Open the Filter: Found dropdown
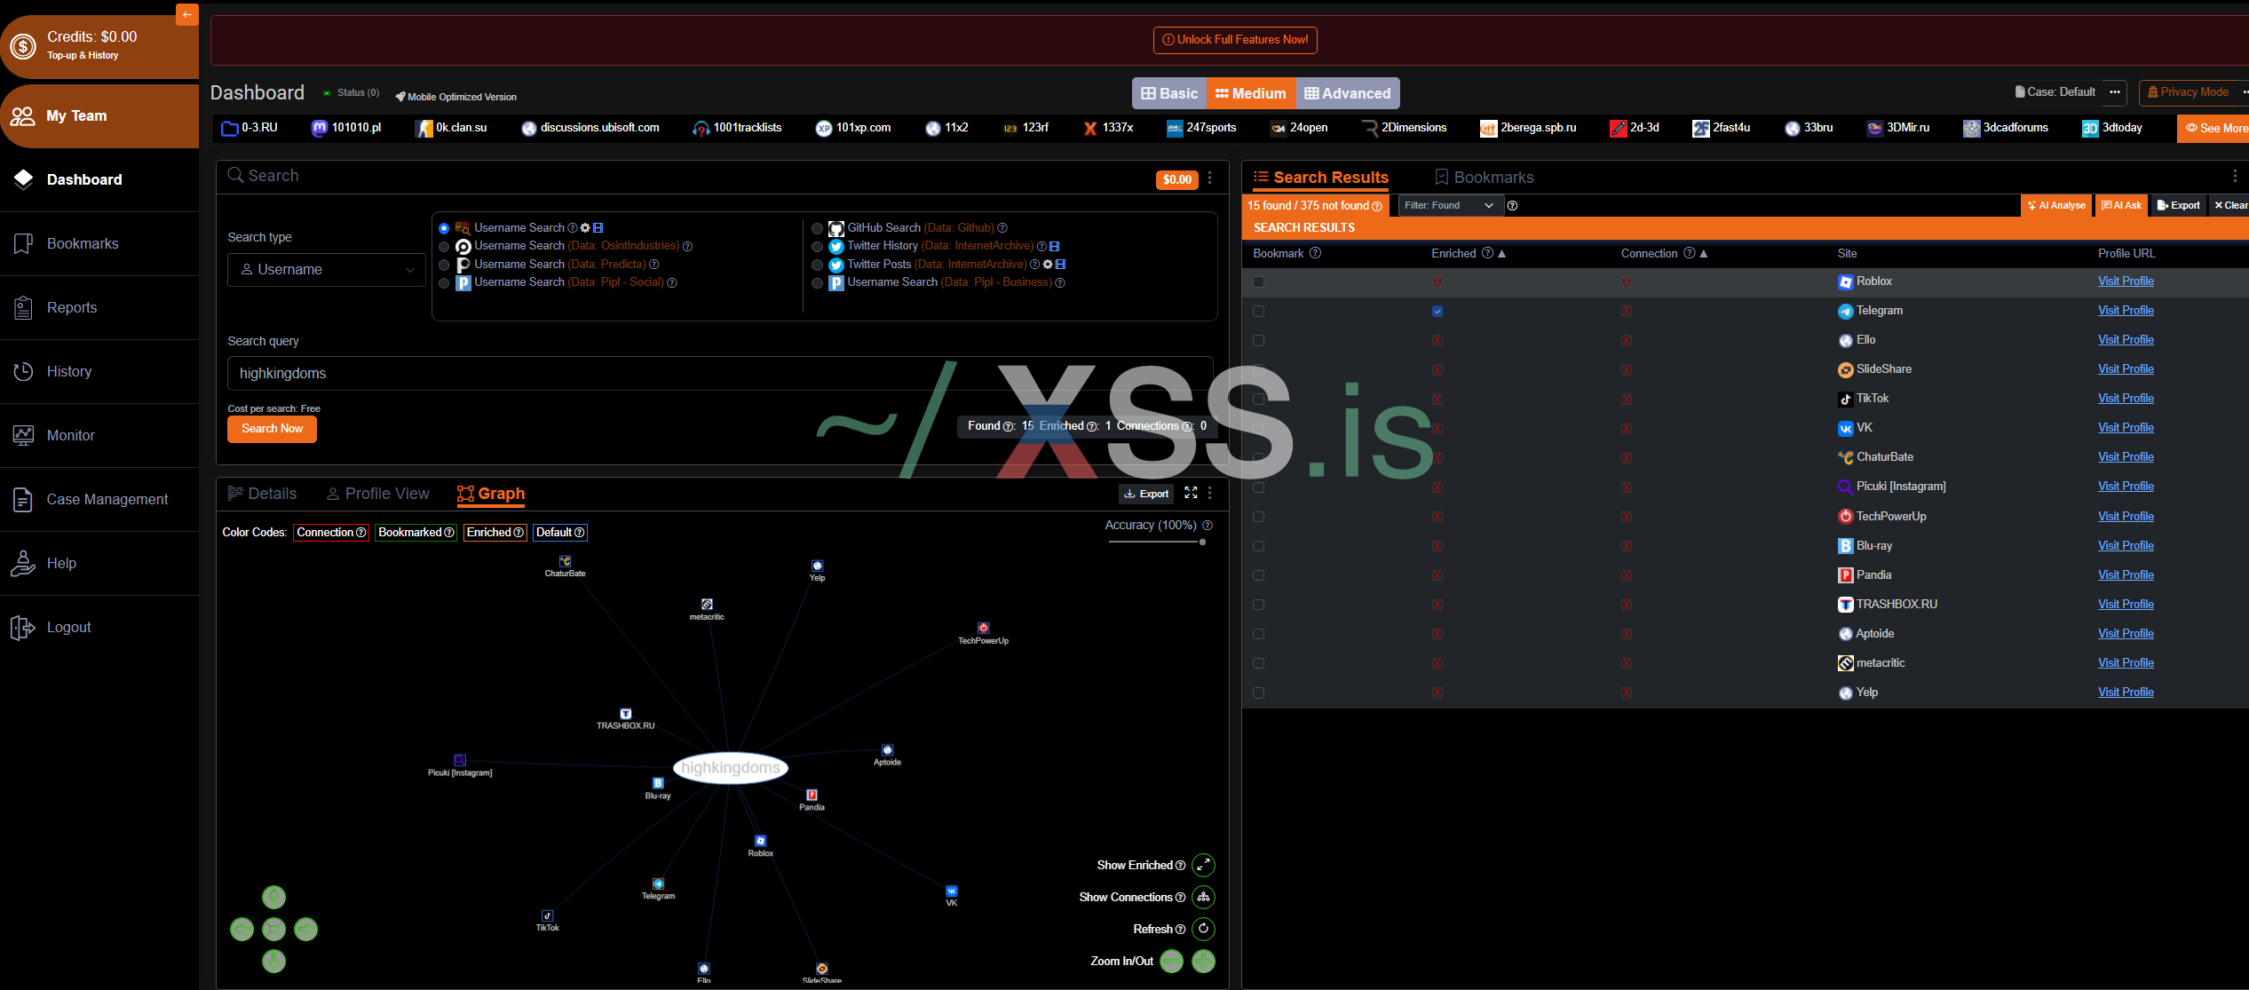 1449,205
